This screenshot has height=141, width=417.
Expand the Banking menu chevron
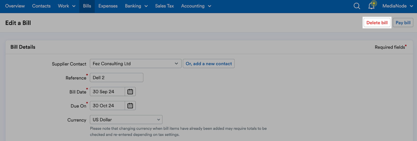coord(146,6)
